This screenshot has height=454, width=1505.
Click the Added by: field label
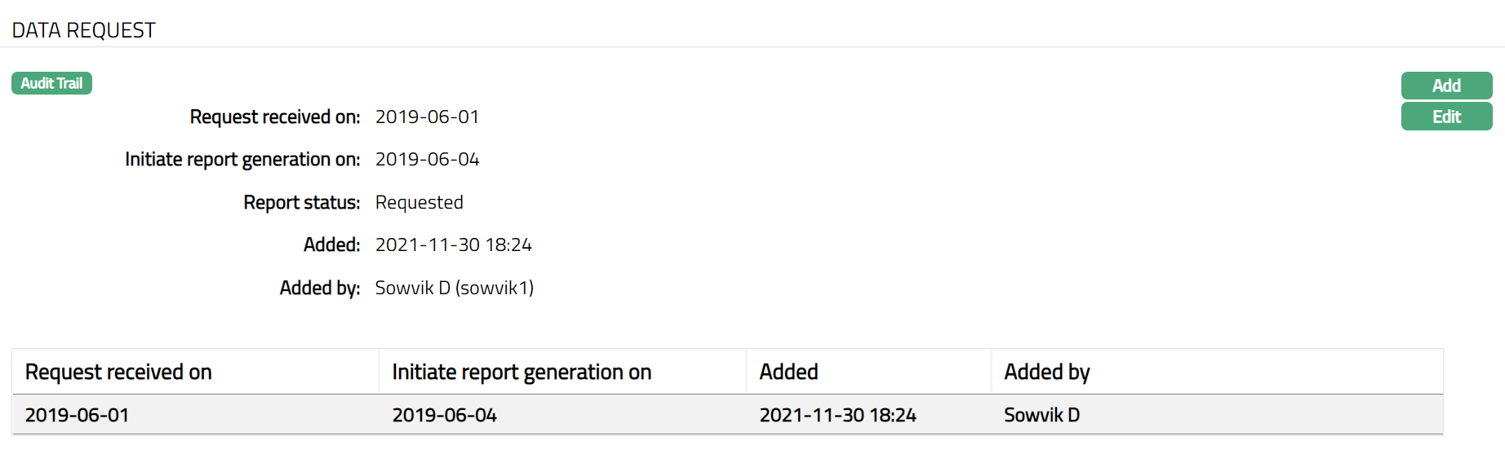(x=319, y=288)
